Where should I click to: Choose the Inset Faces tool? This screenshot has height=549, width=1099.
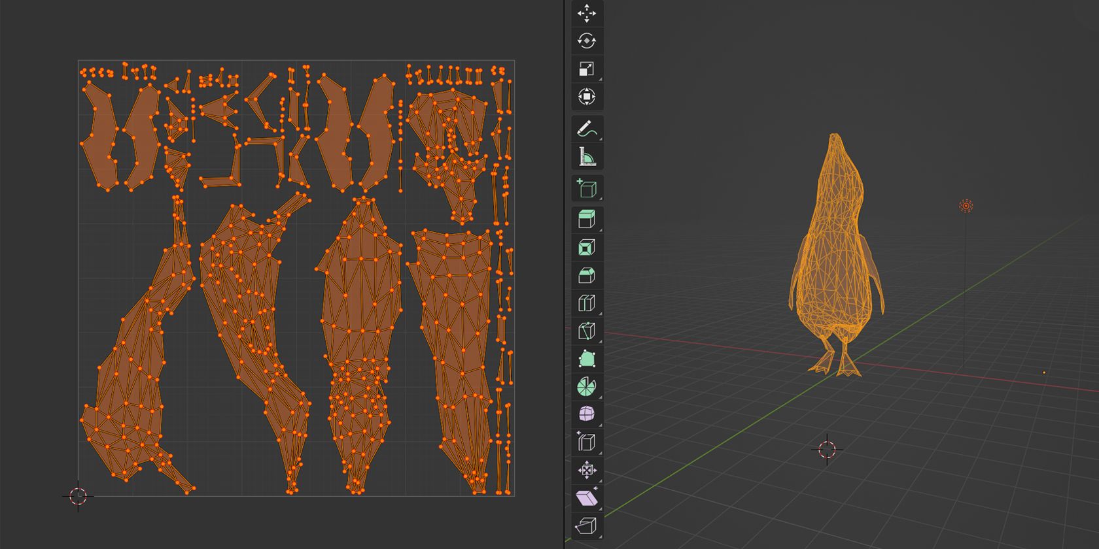[587, 248]
